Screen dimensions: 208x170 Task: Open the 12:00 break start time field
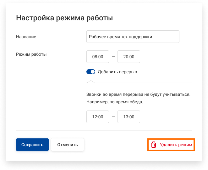(98, 117)
